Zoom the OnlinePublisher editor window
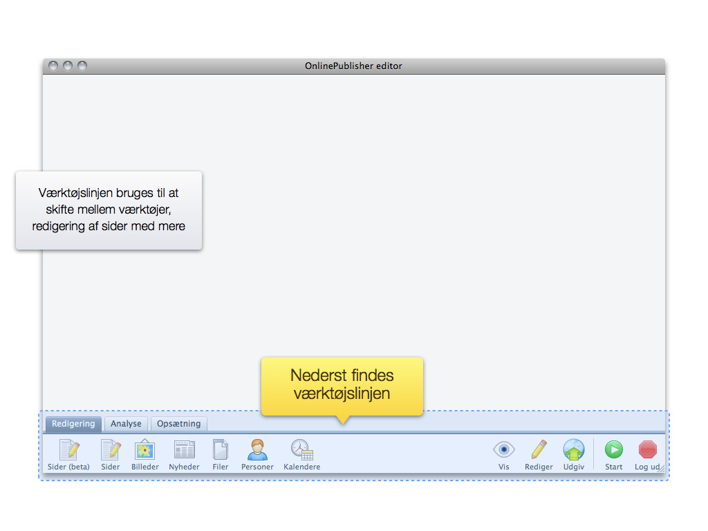Screen dimensions: 708x531 [82, 66]
